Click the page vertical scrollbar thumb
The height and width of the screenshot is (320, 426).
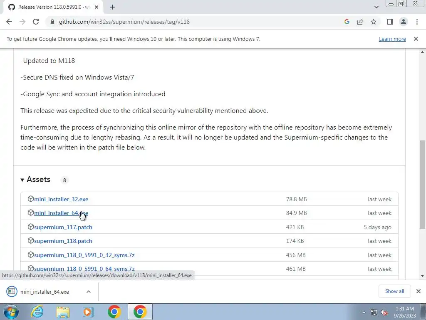coord(423,184)
